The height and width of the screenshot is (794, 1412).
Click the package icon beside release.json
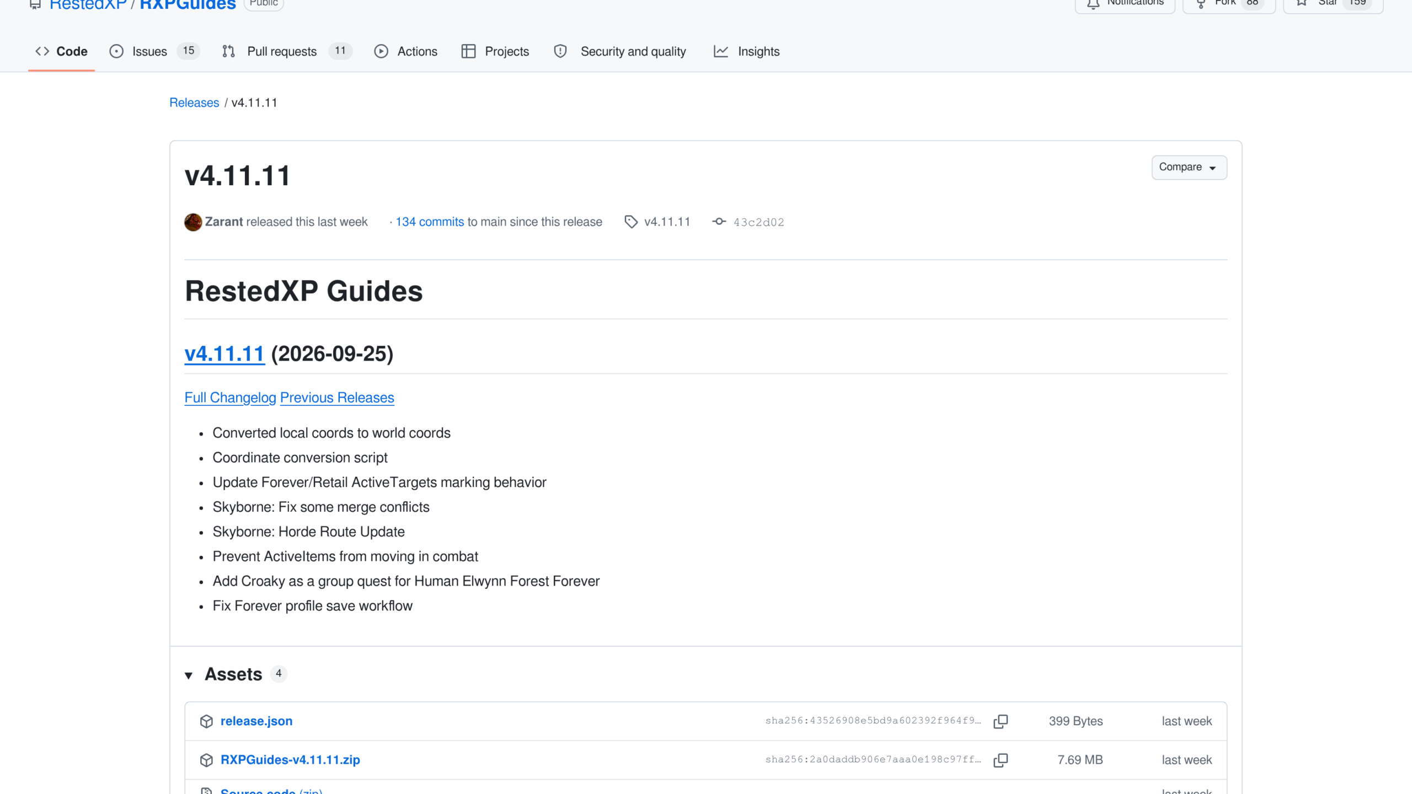[206, 721]
